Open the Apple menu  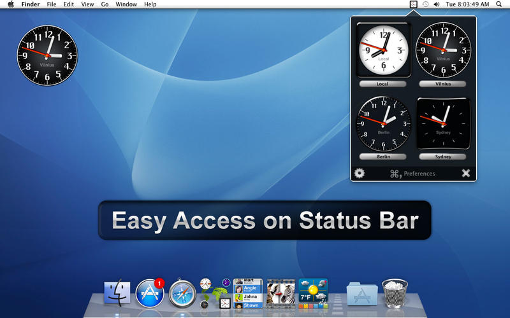(x=11, y=4)
